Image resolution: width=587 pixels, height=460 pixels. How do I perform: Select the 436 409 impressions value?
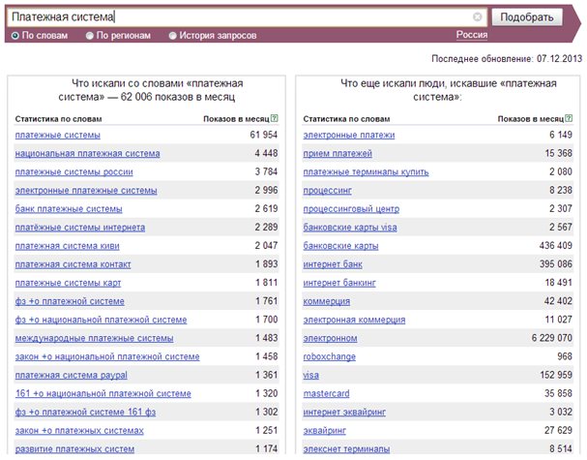555,246
